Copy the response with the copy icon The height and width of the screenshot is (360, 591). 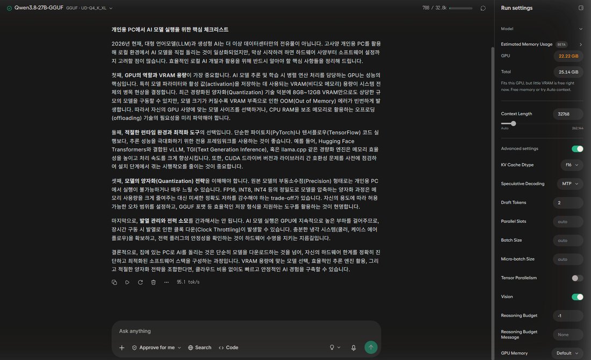114,282
